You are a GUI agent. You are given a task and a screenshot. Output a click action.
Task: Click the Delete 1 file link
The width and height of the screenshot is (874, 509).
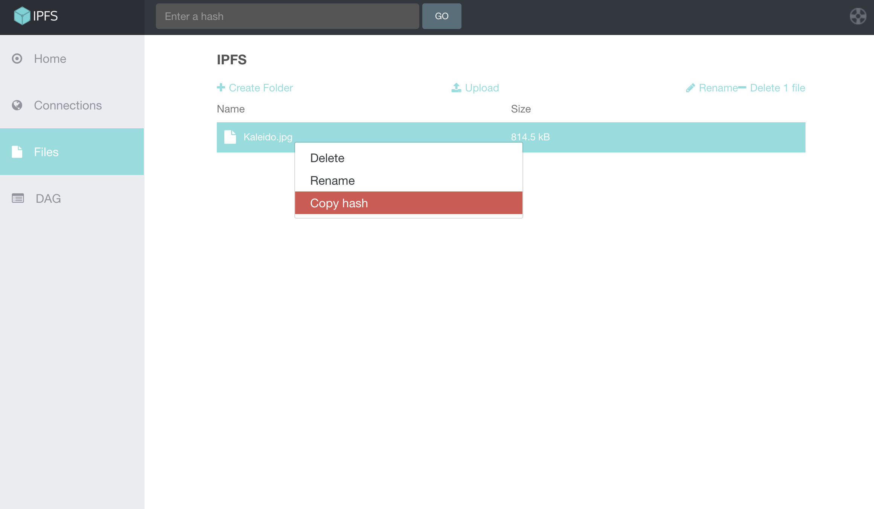click(x=777, y=88)
